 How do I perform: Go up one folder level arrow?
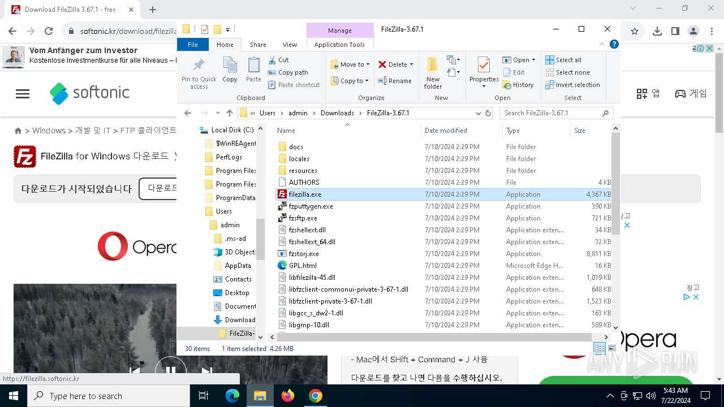point(229,113)
